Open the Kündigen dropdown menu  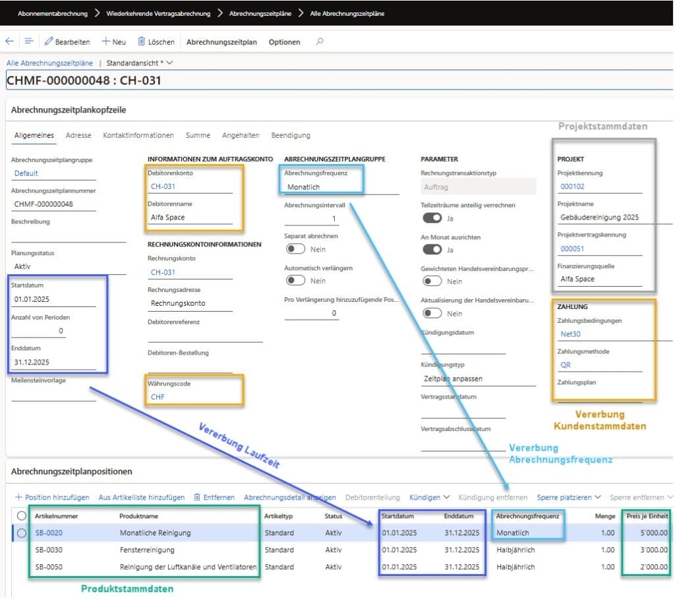click(429, 498)
